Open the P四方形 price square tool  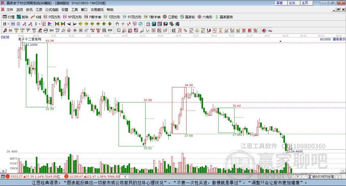coord(52,17)
